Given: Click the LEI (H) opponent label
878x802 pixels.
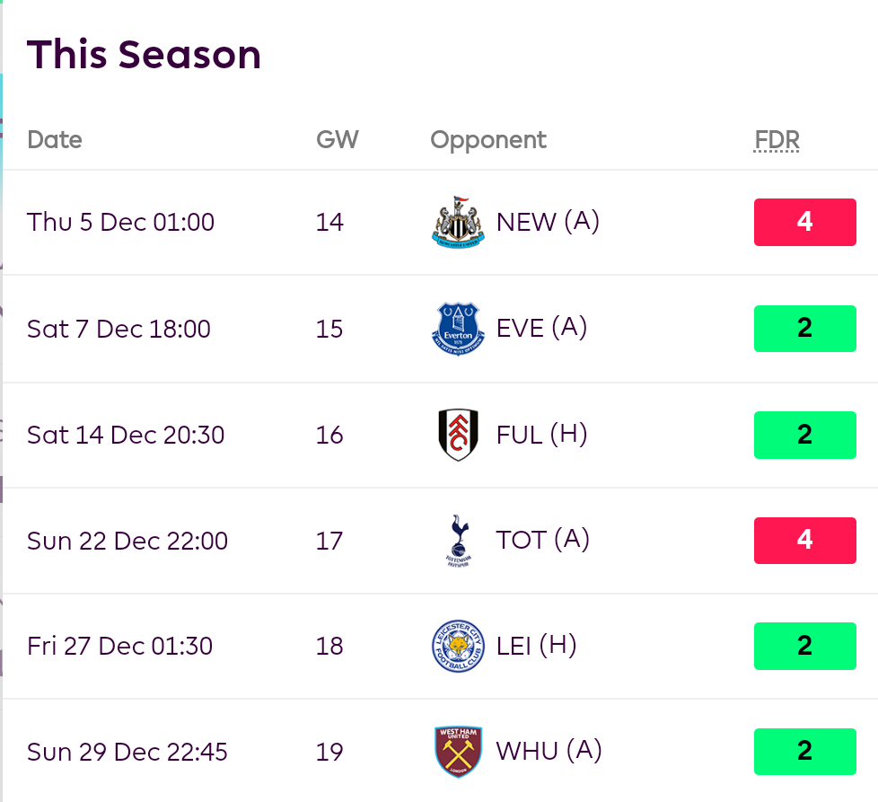Looking at the screenshot, I should click(x=536, y=646).
